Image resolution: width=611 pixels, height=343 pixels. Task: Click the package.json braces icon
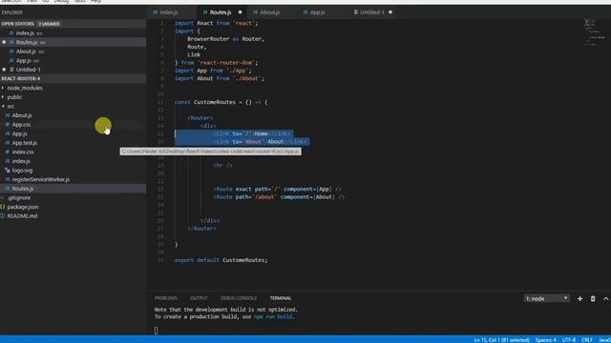tap(3, 207)
